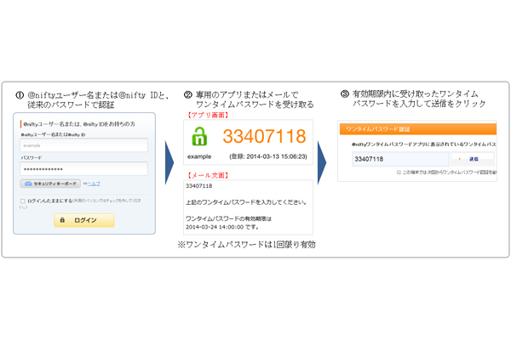
Task: Click the red 【メール文面】 label
Action: (208, 175)
